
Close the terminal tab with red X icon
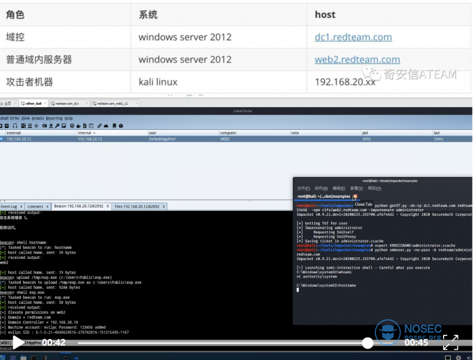point(355,196)
